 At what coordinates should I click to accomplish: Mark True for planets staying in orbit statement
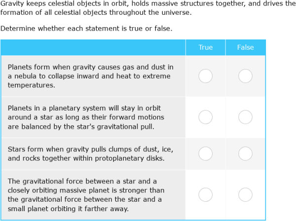click(x=206, y=117)
